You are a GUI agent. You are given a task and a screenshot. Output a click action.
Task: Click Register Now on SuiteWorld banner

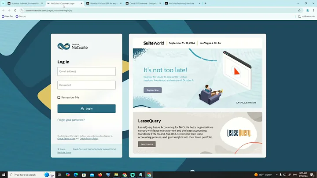(x=153, y=90)
